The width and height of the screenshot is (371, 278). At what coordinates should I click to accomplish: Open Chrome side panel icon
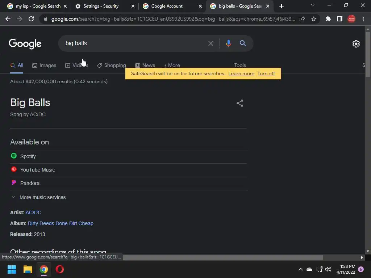(340, 19)
